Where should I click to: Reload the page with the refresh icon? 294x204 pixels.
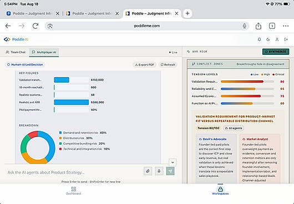click(36, 26)
